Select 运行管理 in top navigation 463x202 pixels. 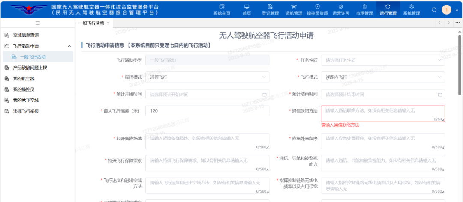click(388, 9)
